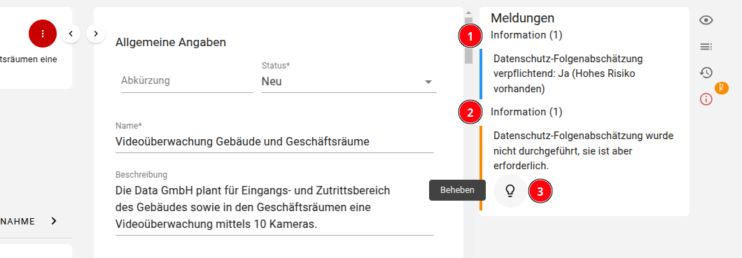Screen dimensions: 742x258
Task: Go to next record with right chevron
Action: tap(96, 34)
